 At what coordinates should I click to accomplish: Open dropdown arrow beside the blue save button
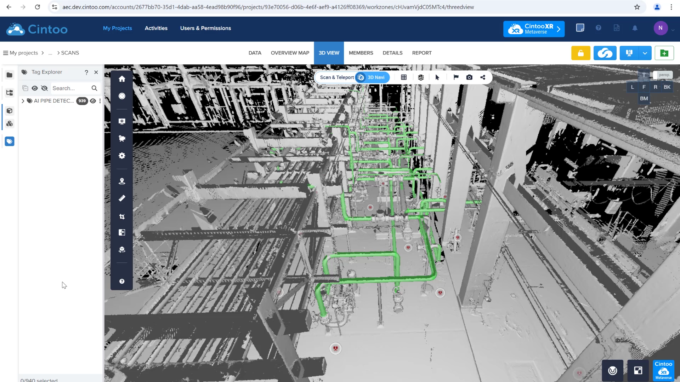point(645,53)
